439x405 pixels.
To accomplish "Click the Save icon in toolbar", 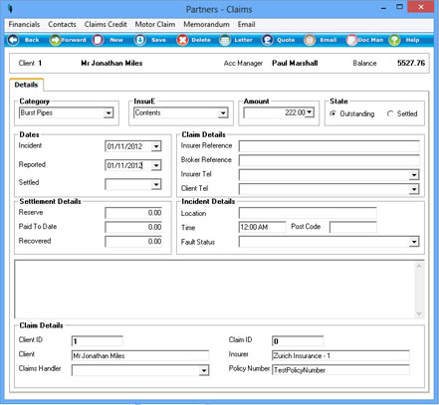I will click(140, 40).
